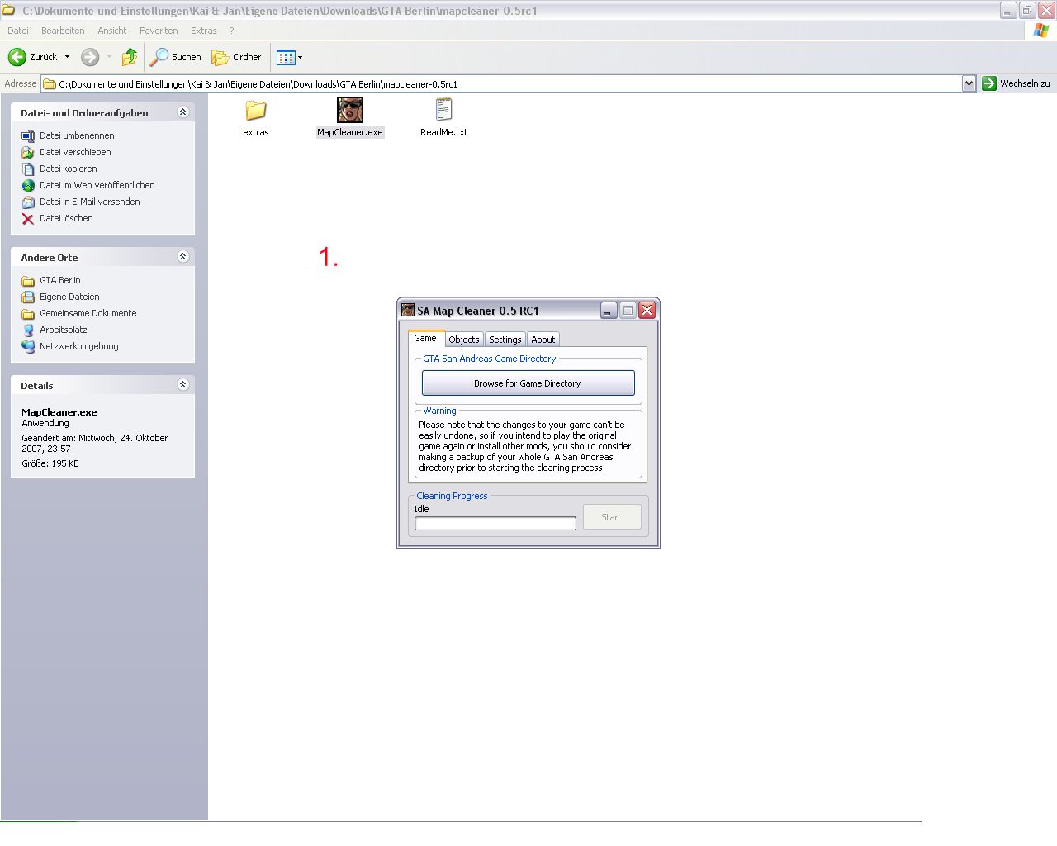Click Datei kopieren link
The image size is (1057, 846).
69,169
